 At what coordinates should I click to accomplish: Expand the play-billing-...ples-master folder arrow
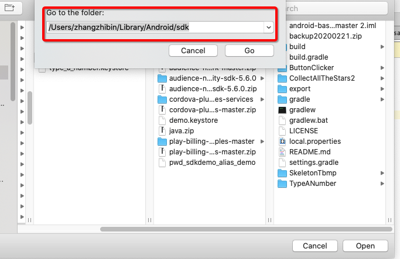[262, 141]
